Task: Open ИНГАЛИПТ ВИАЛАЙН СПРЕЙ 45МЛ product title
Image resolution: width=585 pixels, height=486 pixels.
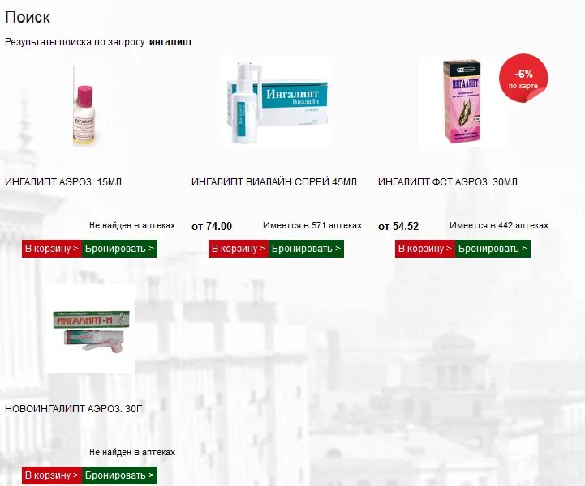Action: [274, 182]
